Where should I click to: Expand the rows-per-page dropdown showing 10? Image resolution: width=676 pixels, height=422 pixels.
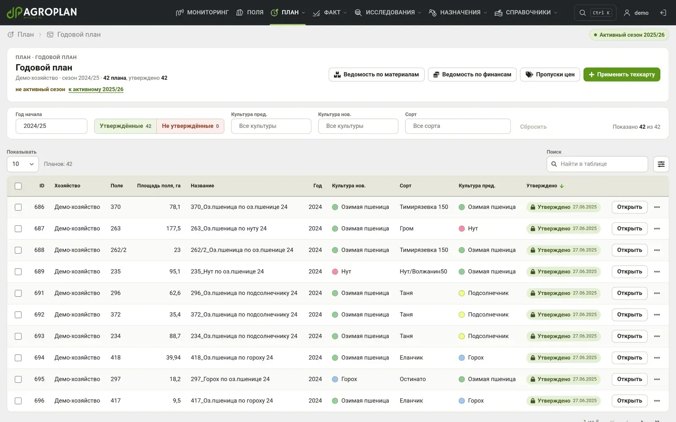coord(23,164)
